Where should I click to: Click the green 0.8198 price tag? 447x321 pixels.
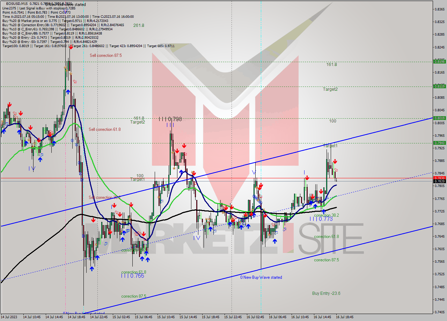coord(439,61)
